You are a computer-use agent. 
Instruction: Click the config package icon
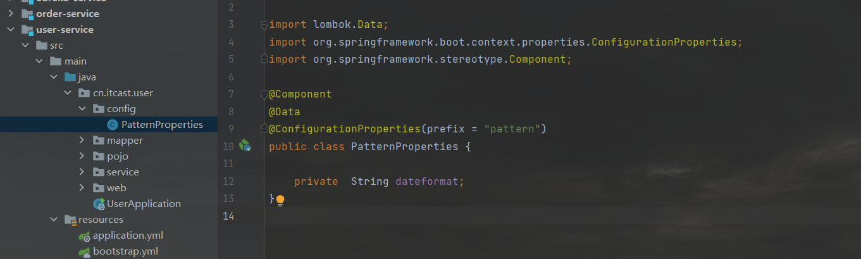(x=99, y=109)
